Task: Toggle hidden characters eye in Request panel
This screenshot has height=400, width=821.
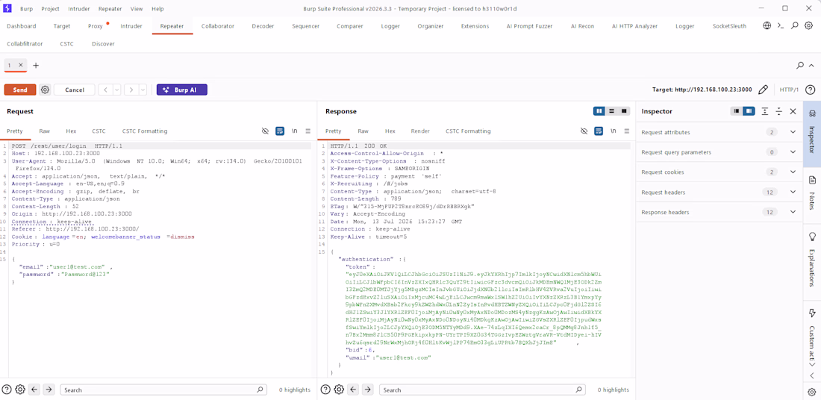Action: 266,131
